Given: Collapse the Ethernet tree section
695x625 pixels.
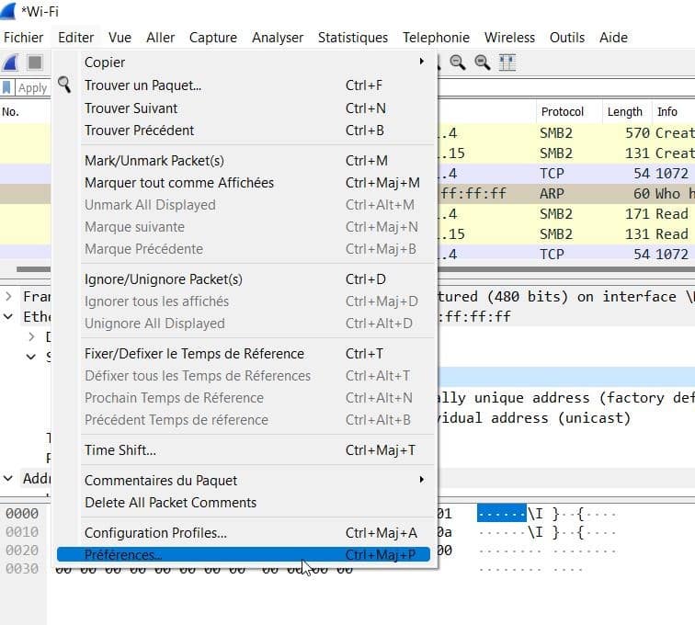Looking at the screenshot, I should click(x=8, y=316).
